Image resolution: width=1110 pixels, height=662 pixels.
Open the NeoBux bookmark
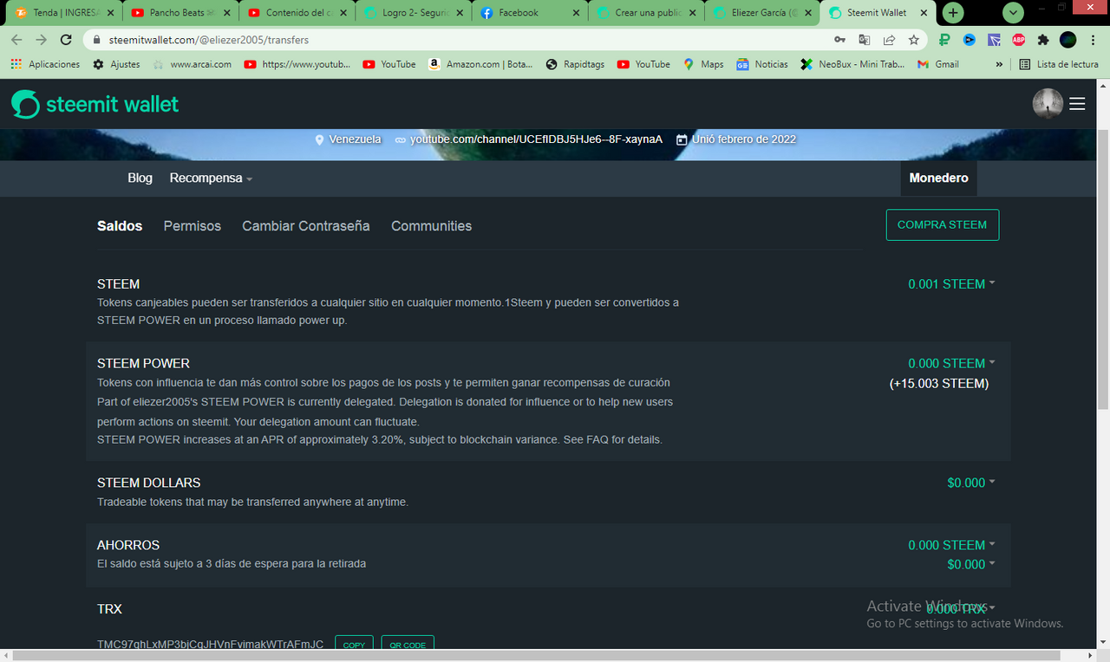(852, 64)
